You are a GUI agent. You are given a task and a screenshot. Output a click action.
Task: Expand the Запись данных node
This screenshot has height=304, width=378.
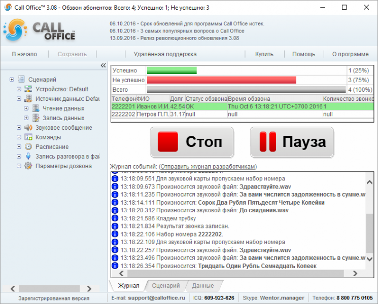(26, 118)
